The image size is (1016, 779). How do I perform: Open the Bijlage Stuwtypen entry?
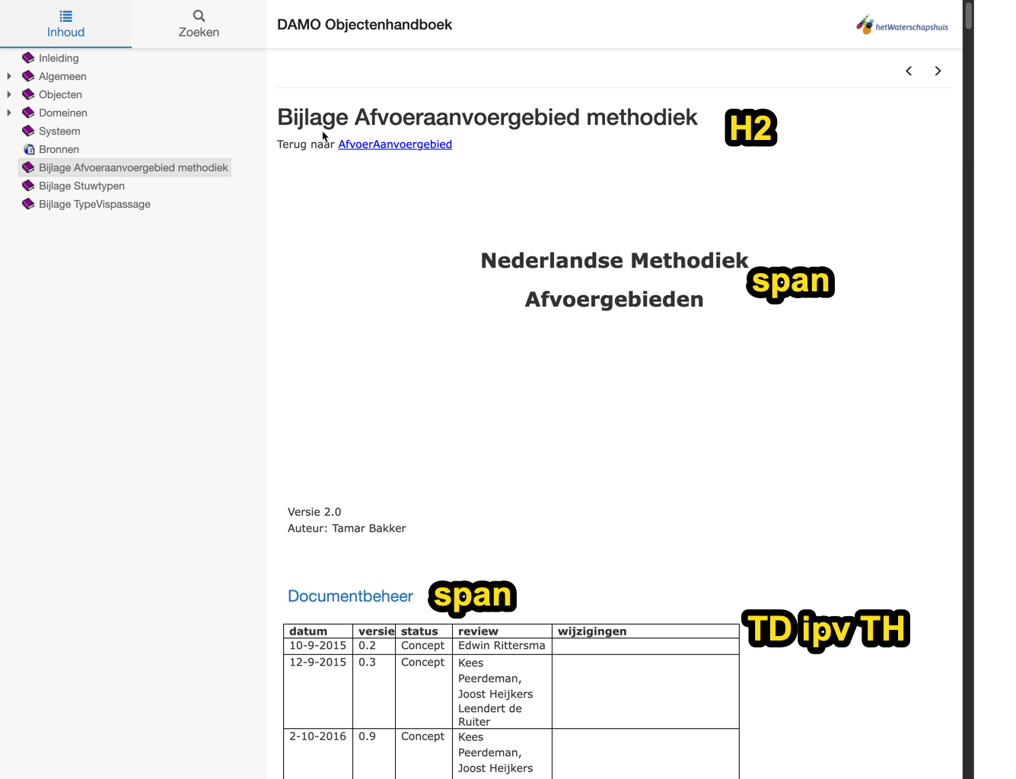click(81, 186)
